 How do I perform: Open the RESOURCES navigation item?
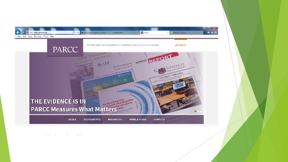point(115,120)
